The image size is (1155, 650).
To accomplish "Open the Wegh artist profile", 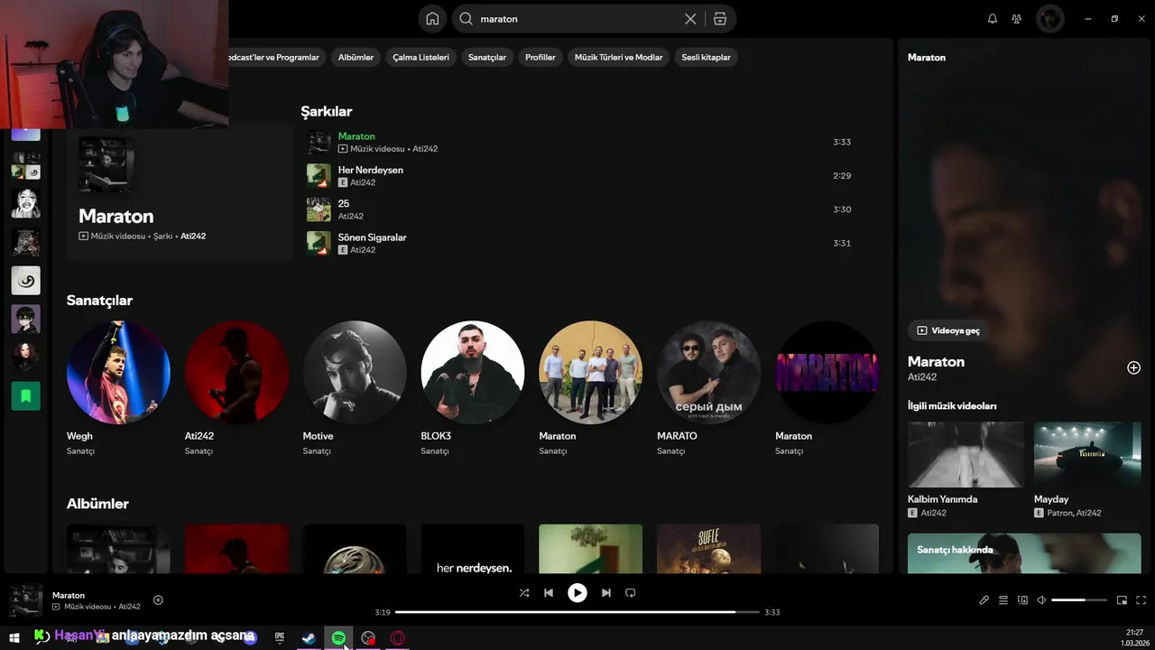I will pos(118,373).
